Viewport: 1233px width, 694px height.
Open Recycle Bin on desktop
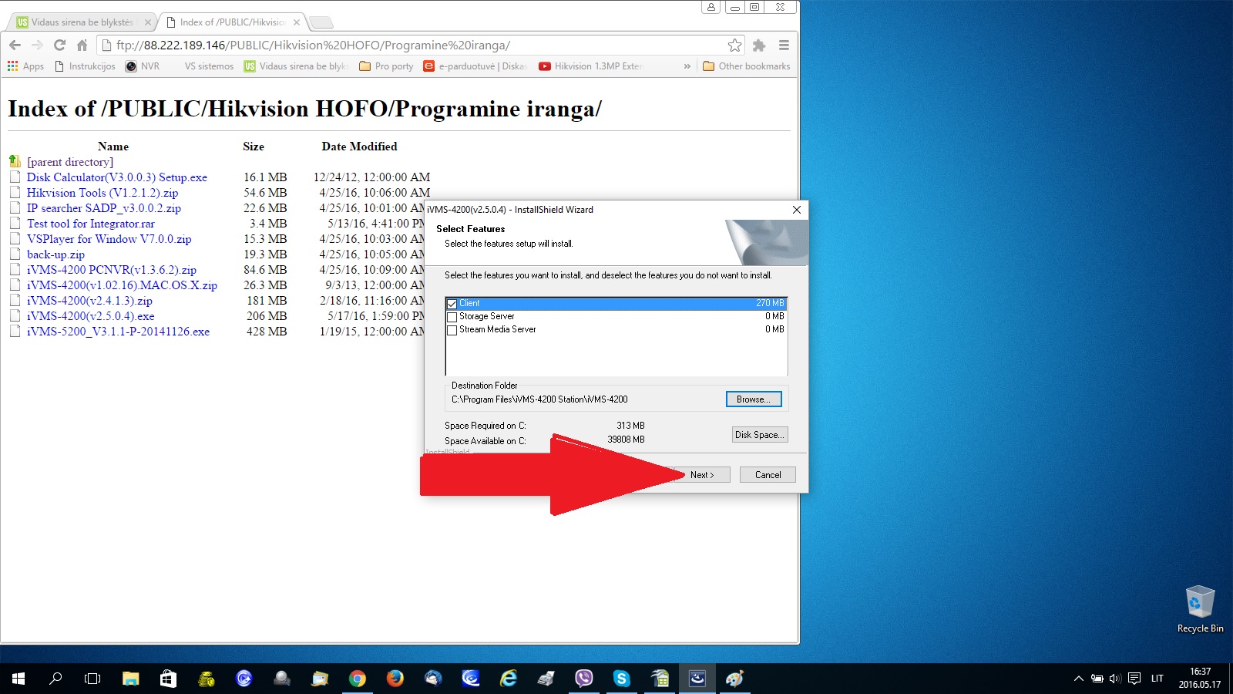1200,609
